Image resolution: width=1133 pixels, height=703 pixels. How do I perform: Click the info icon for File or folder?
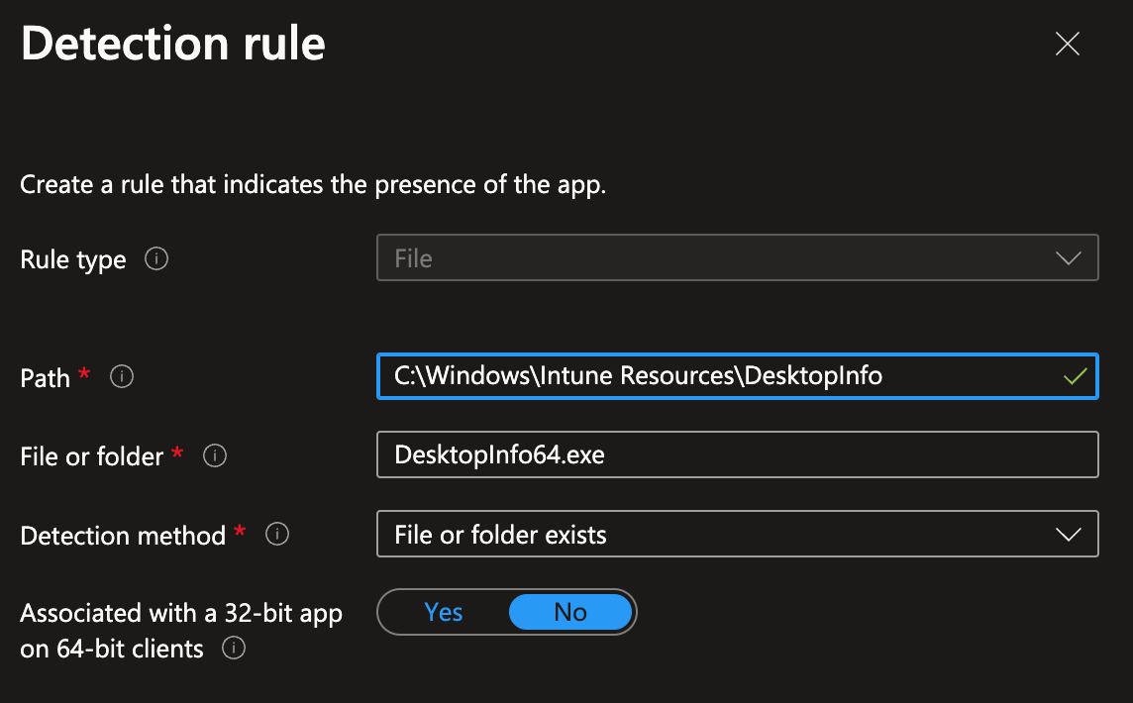tap(215, 455)
